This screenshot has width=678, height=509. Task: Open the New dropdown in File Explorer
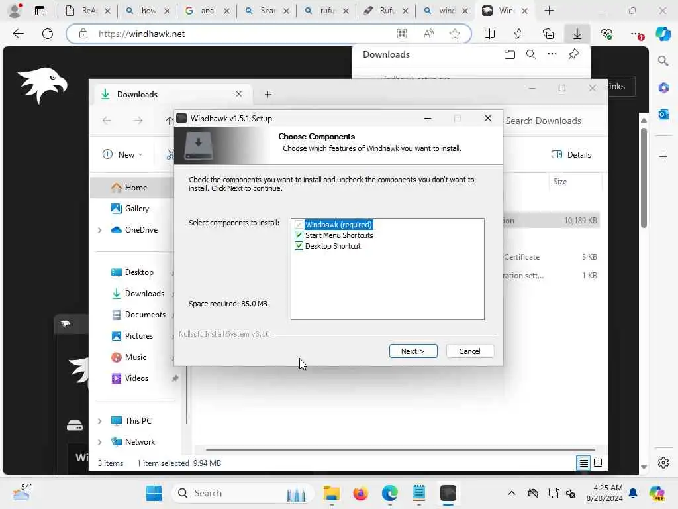(x=122, y=154)
